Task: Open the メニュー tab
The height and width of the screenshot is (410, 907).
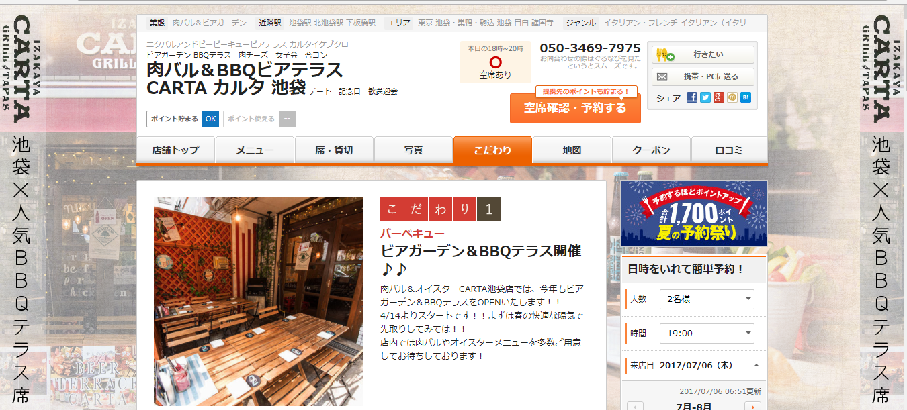Action: [x=255, y=150]
